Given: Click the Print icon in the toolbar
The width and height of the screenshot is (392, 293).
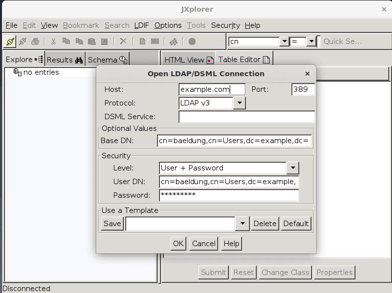Looking at the screenshot, I should (x=35, y=41).
